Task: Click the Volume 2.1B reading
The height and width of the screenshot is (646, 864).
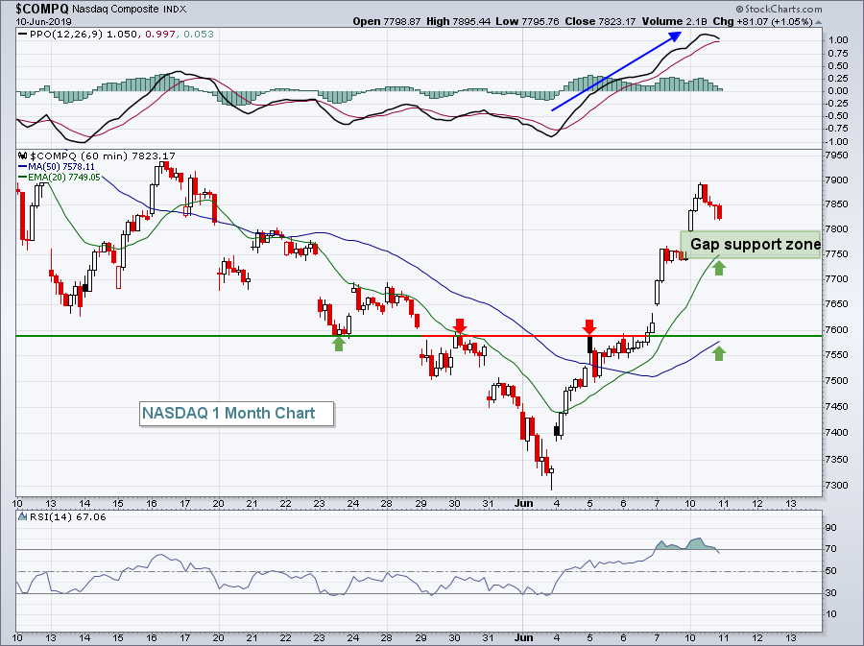Action: point(674,21)
